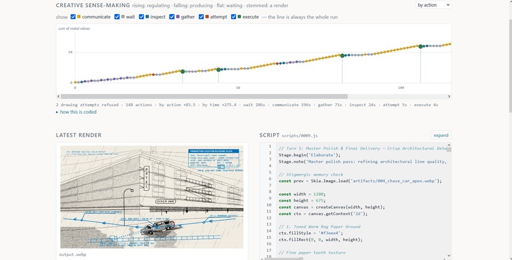Viewport: 512px width, 260px height.
Task: Click the script panel scroll-down arrow
Action: [x=449, y=256]
